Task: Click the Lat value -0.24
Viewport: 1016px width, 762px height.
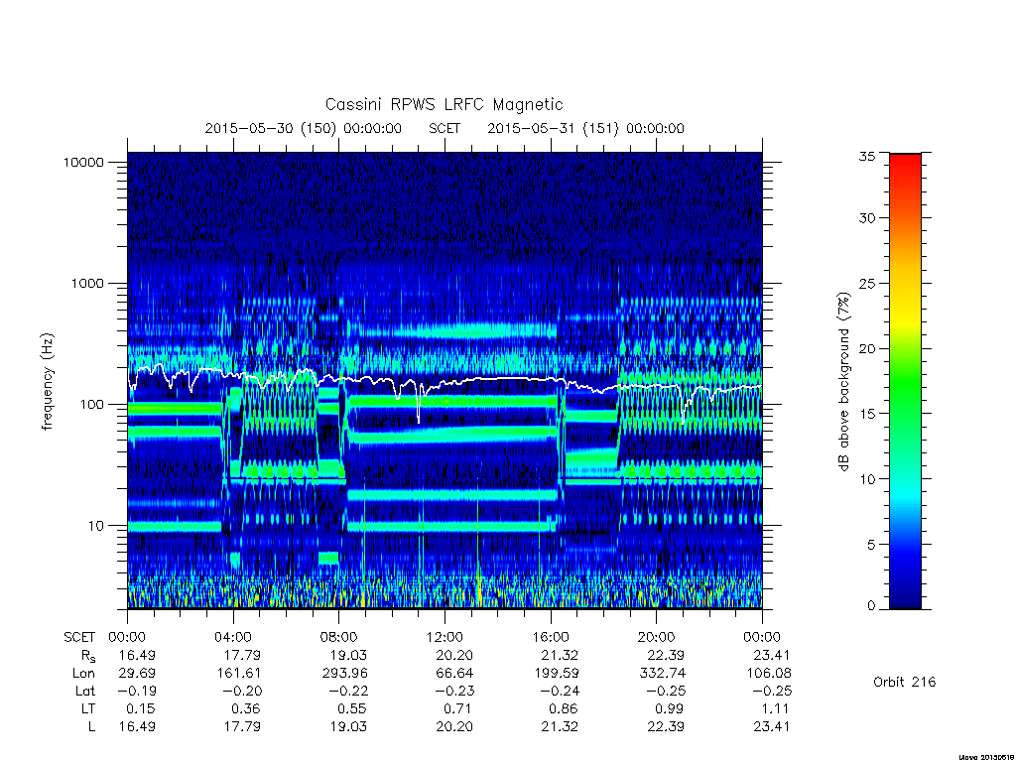Action: [x=561, y=692]
